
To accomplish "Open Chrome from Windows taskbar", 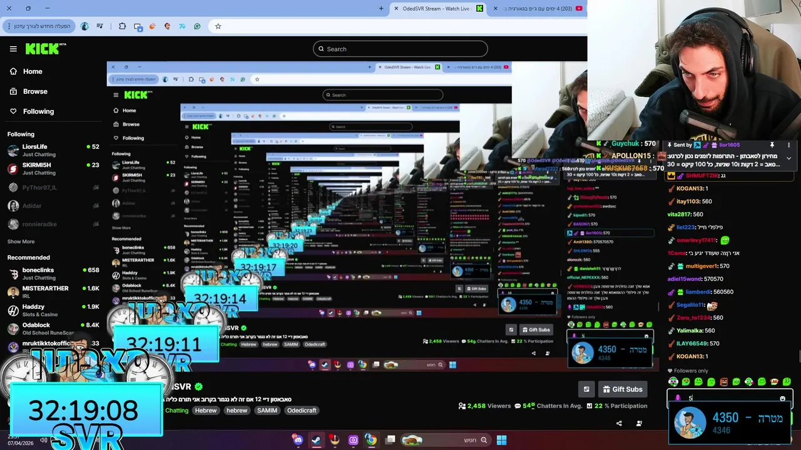I will pos(371,440).
